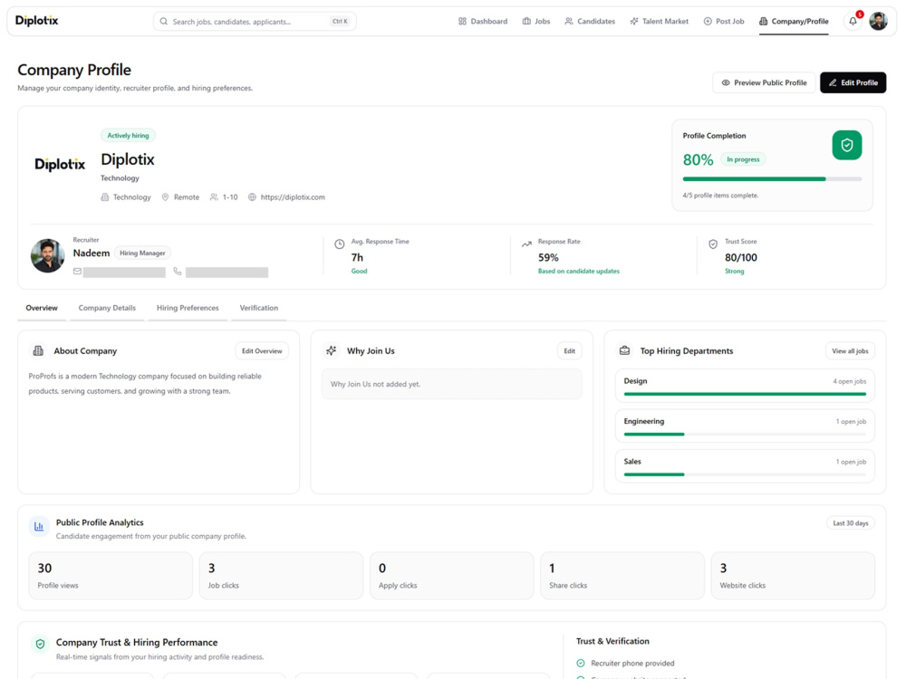Click the Talent Market sparkle icon
This screenshot has width=906, height=679.
point(634,22)
